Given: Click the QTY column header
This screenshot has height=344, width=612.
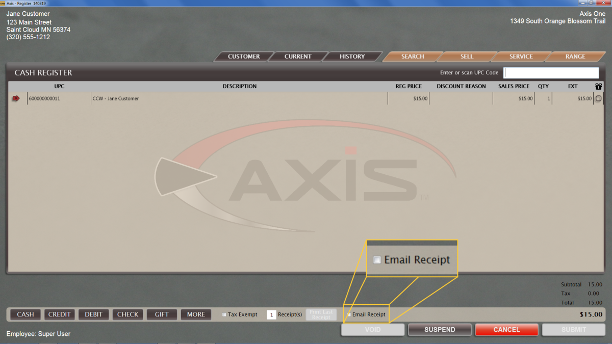Looking at the screenshot, I should (x=543, y=87).
